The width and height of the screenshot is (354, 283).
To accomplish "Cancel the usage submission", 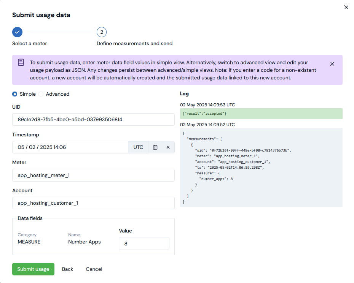I will 94,269.
